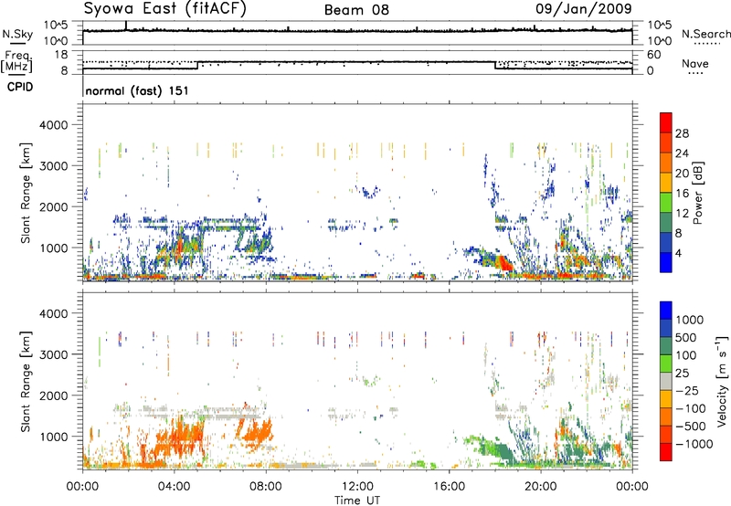The height and width of the screenshot is (506, 731).
Task: Click the 24 label on the power colorbar
Action: (682, 153)
